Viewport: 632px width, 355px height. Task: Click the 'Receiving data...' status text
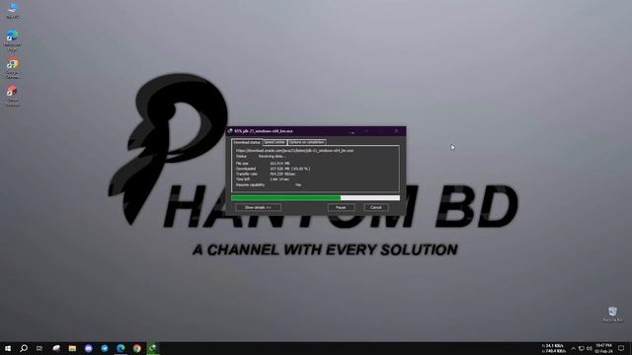point(273,156)
